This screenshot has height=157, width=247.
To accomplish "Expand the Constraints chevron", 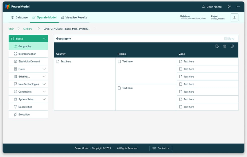I will (44, 92).
